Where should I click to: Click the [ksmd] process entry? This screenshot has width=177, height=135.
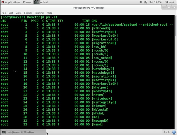tap(97, 124)
